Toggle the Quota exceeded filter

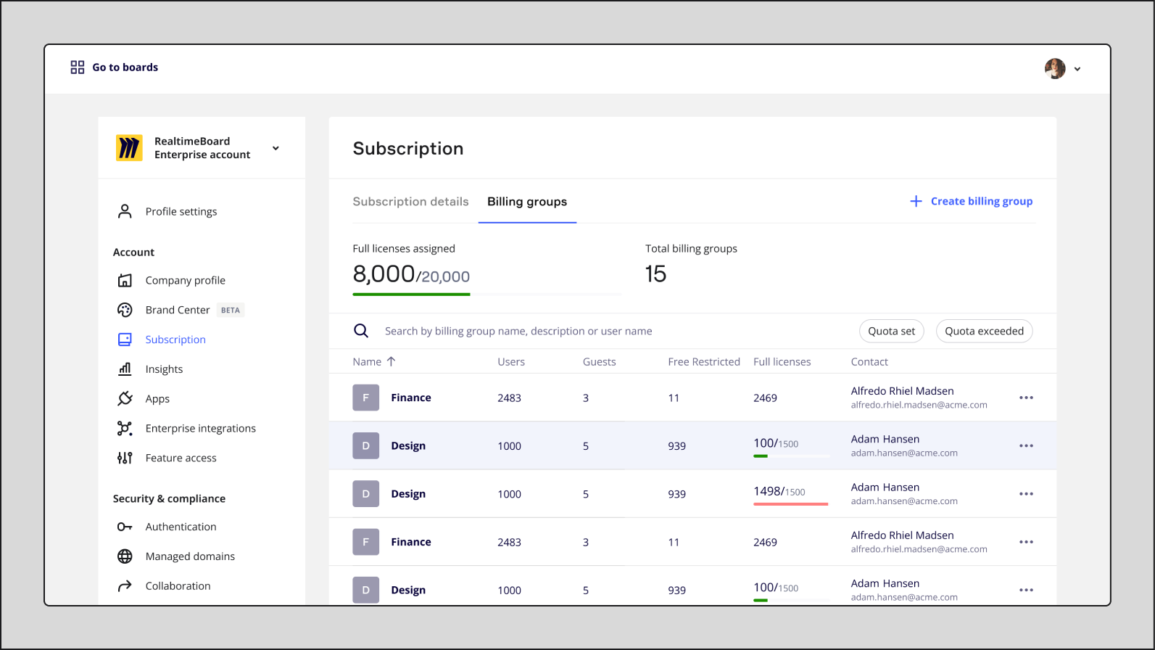pyautogui.click(x=984, y=331)
